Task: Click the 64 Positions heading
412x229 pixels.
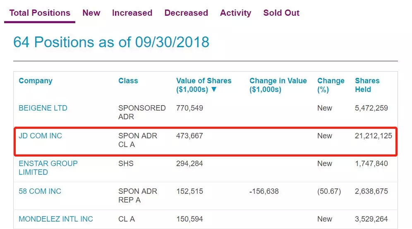Action: pyautogui.click(x=111, y=42)
